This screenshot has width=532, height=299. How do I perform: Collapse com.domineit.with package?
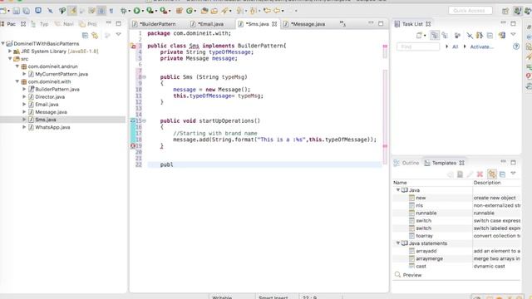point(17,81)
